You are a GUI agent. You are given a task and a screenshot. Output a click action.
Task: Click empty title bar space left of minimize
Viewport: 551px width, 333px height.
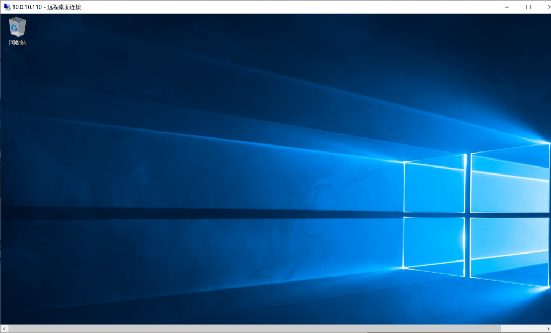pyautogui.click(x=323, y=7)
